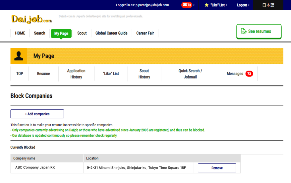Open the "Like" List sub-tab

point(111,74)
